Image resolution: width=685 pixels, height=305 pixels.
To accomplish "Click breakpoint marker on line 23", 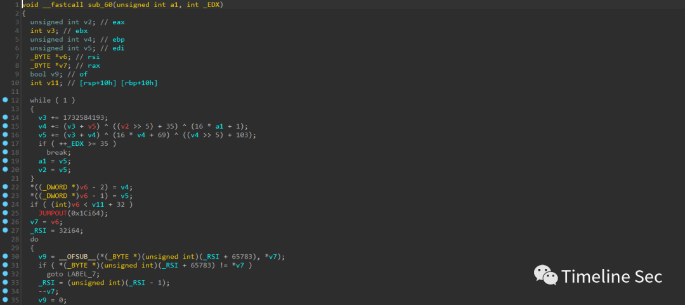I will pos(5,195).
